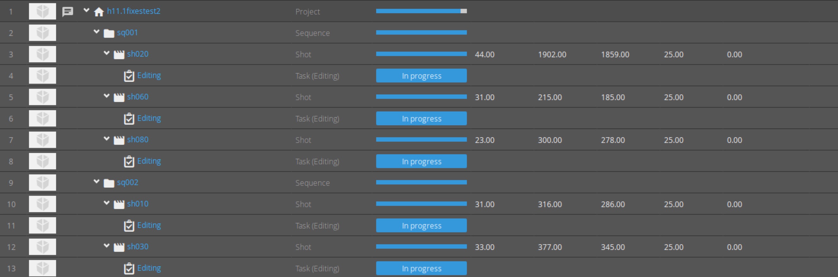Viewport: 838px width, 277px height.
Task: Click the project progress bar
Action: [421, 11]
